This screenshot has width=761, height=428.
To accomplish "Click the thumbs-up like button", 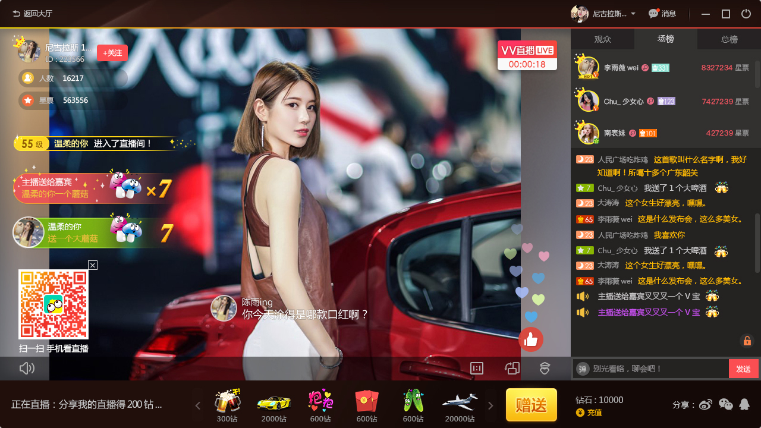I will (x=531, y=339).
